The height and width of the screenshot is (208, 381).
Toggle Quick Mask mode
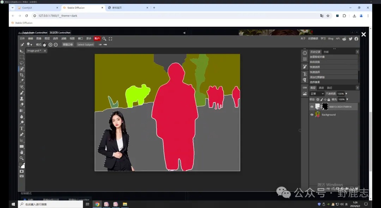click(x=22, y=171)
